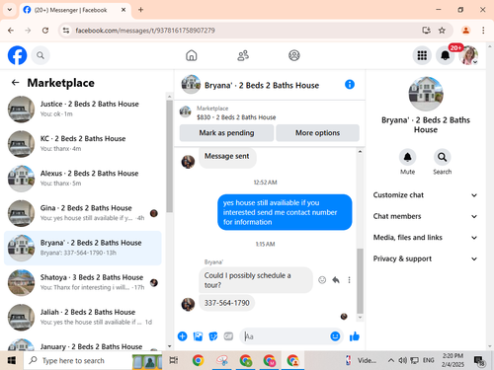The image size is (494, 370).
Task: Open the Friends icon in top navigation
Action: click(243, 55)
